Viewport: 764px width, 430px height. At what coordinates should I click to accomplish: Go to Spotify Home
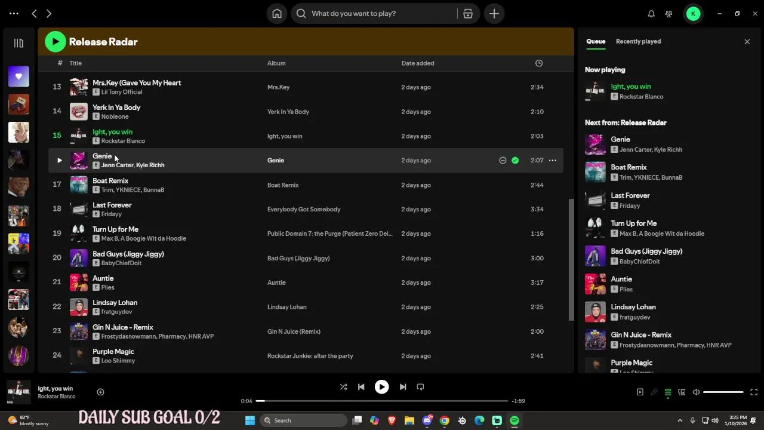point(277,14)
